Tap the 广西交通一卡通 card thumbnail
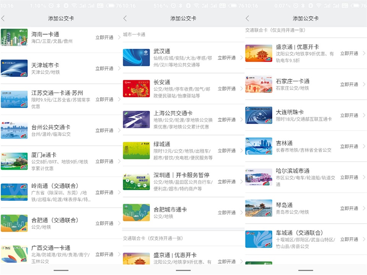The image size is (367, 275). [14, 254]
